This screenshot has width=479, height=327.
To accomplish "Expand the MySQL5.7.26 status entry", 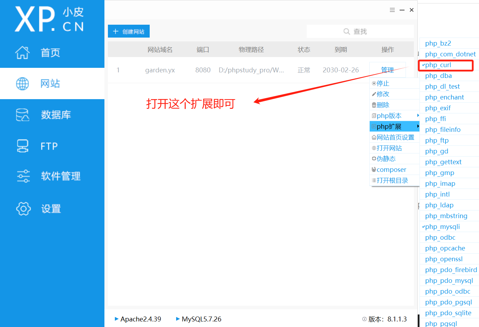I will click(x=198, y=319).
